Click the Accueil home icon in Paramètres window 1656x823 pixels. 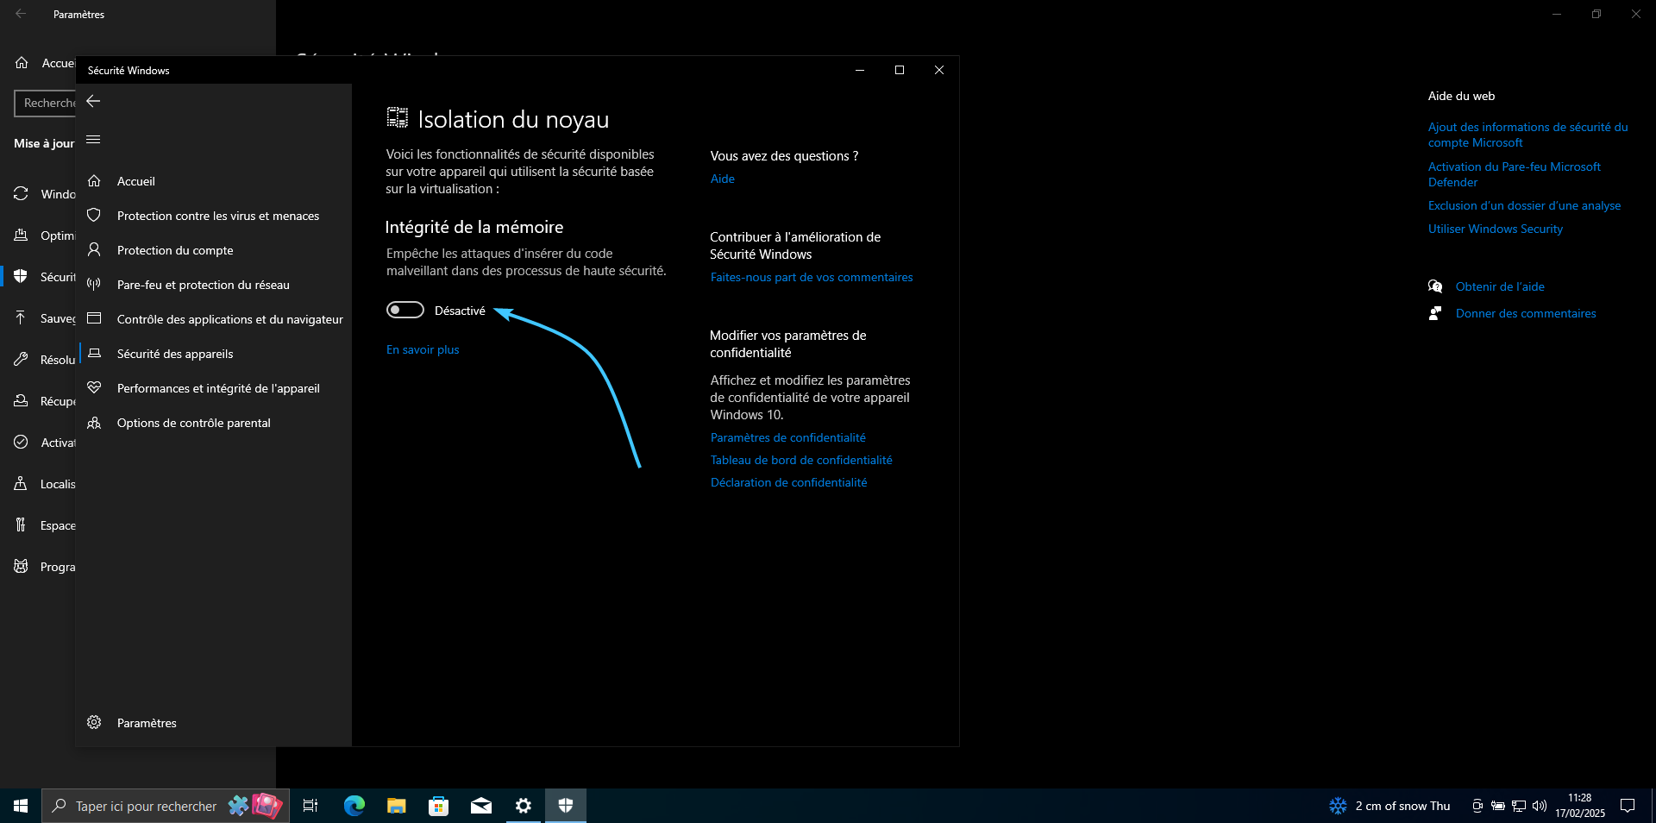point(22,63)
